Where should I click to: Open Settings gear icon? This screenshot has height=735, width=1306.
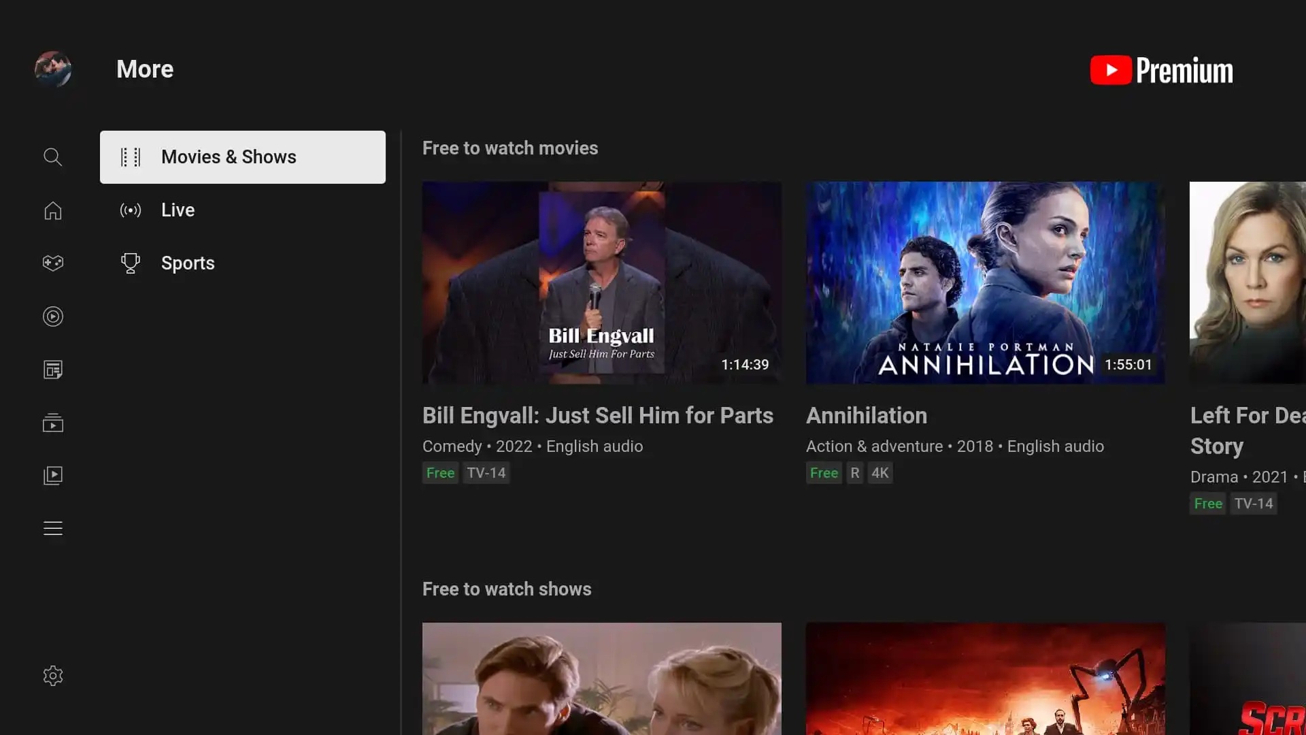(x=52, y=676)
